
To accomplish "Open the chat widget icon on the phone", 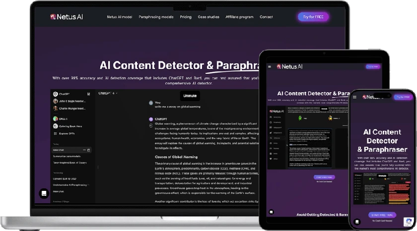I will click(x=357, y=222).
